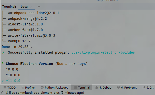155x95 pixels.
Task: Select Electron version ^11.0.0 option
Action: (x=13, y=81)
